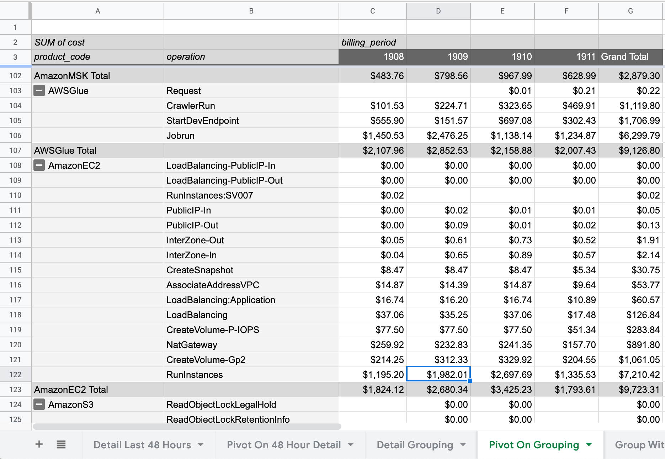This screenshot has height=459, width=665.
Task: Click the $2,697.69 cell in row 122
Action: tap(502, 375)
